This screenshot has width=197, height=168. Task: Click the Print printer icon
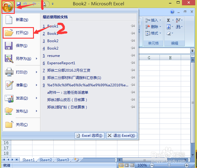tap(9, 72)
